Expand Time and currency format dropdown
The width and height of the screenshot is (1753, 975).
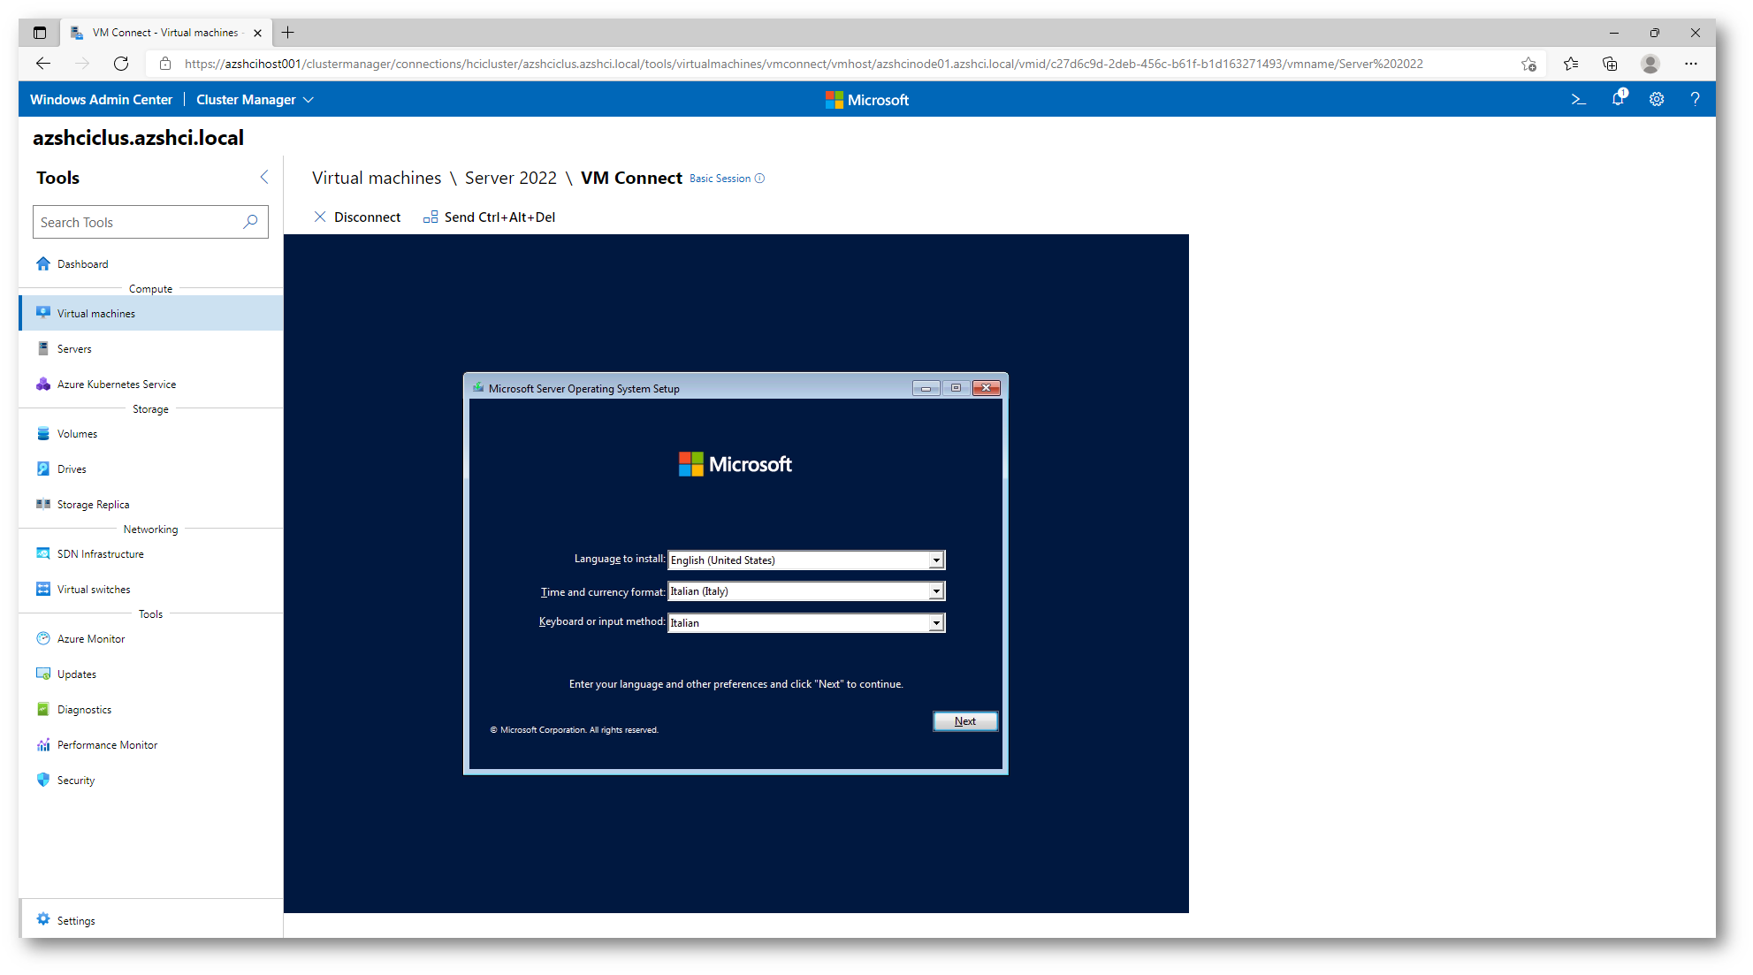point(936,591)
